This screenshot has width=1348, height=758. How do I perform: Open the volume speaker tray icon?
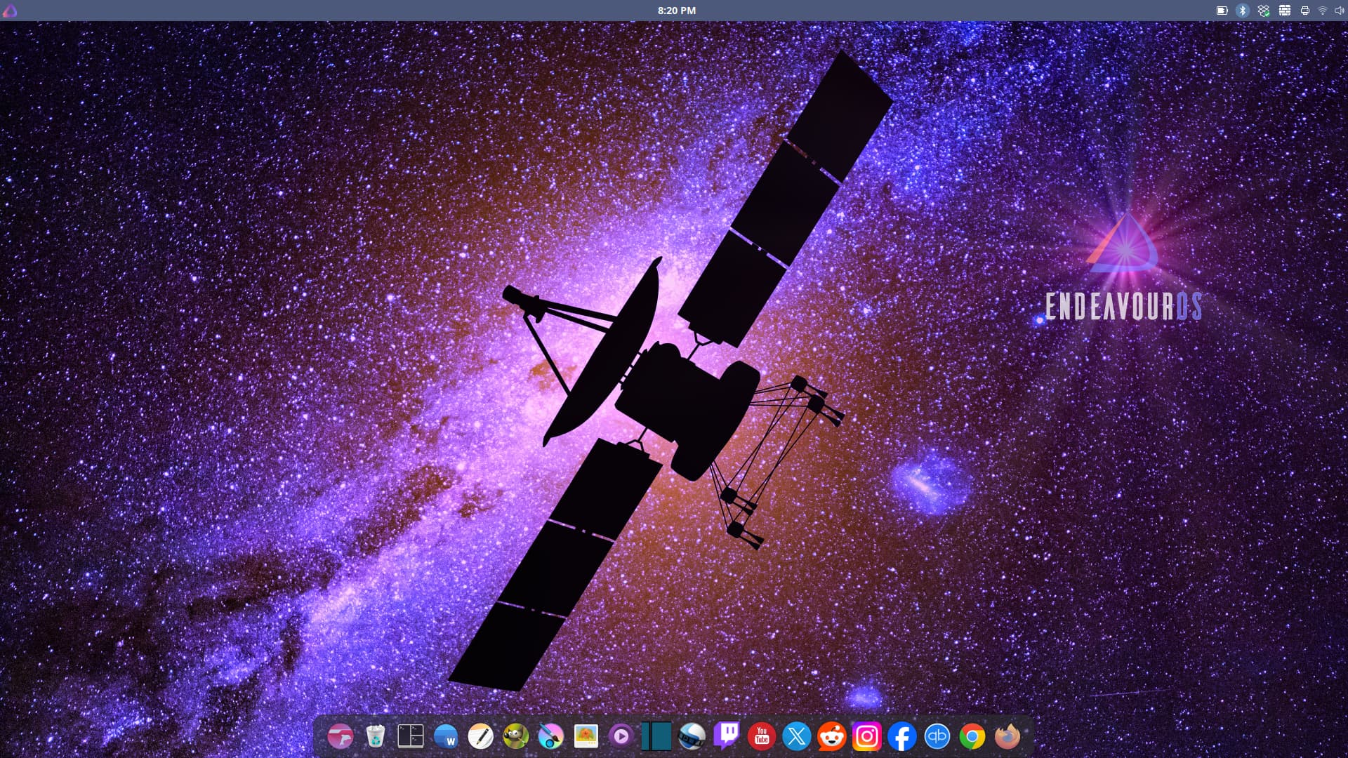1339,11
